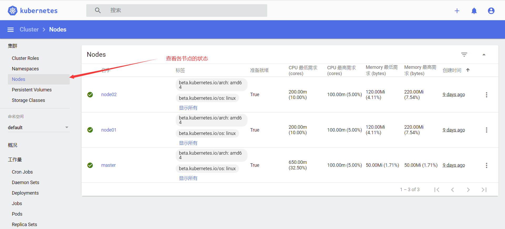Open the notifications bell icon
Viewport: 505px width, 229px height.
pos(474,11)
